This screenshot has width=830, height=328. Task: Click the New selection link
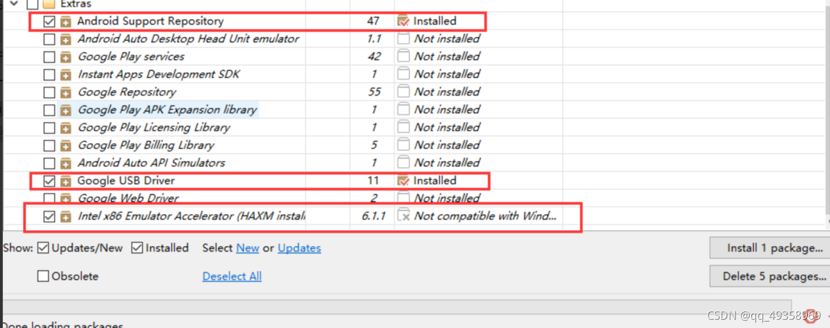pos(247,248)
